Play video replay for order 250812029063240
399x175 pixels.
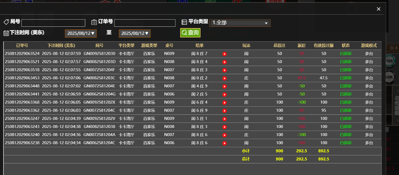225,135
